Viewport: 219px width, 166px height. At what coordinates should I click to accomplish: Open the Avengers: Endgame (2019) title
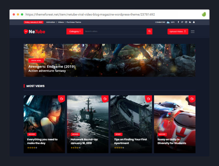point(52,67)
